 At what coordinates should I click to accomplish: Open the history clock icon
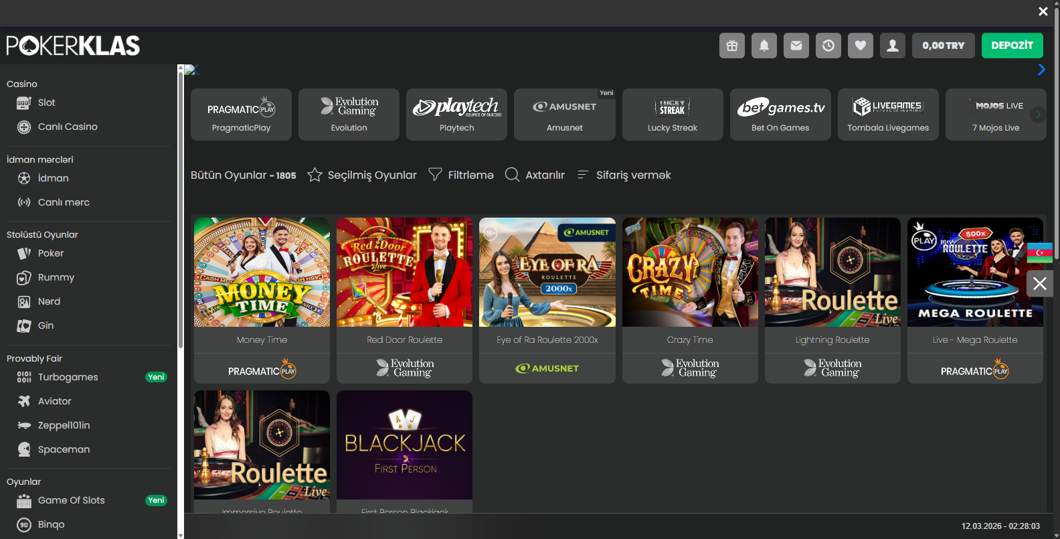[828, 46]
